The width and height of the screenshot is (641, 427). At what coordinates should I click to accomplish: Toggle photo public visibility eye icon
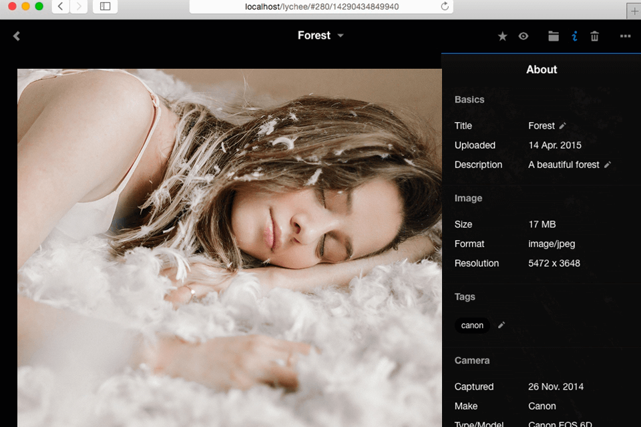(523, 36)
